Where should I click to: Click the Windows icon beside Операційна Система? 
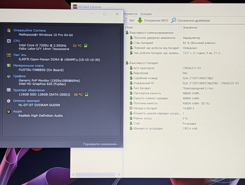point(9,30)
